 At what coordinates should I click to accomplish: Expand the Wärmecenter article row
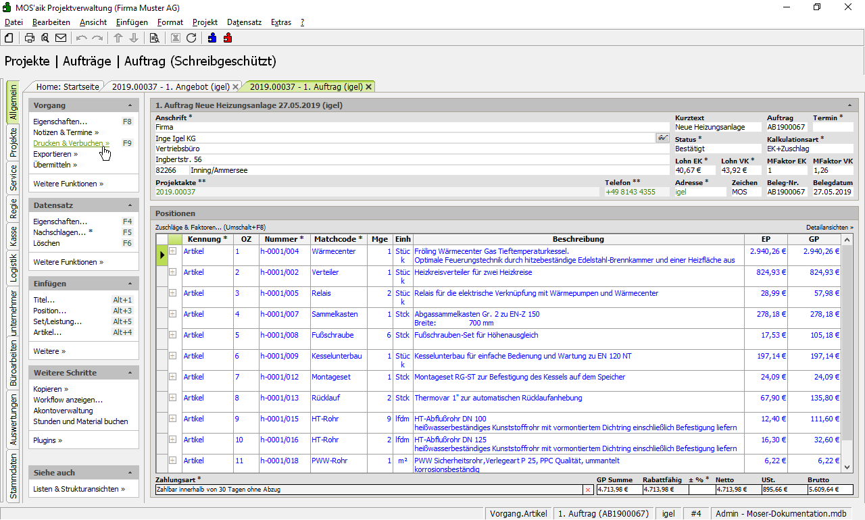point(173,251)
